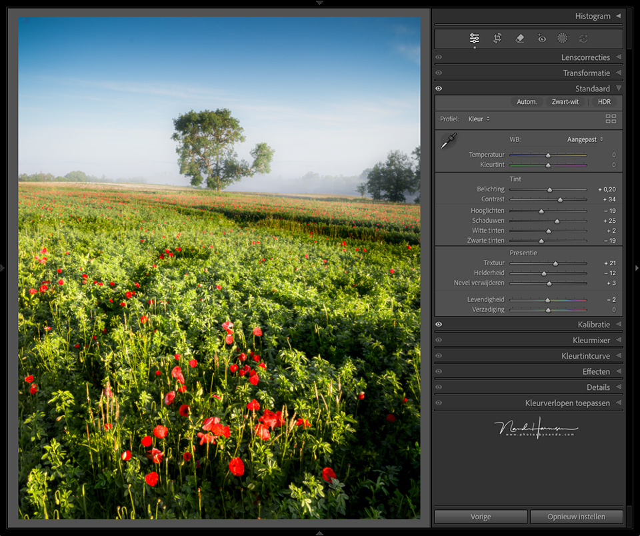Toggle the Kalibratie panel eye icon
640x536 pixels.
point(439,325)
